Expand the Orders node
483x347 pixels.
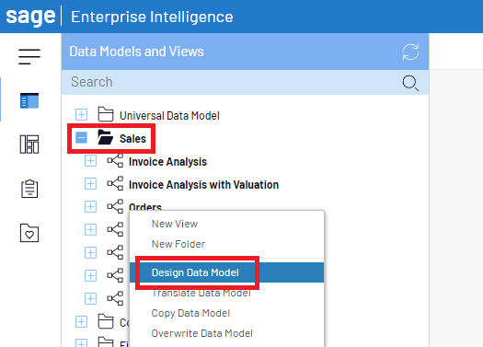(x=90, y=206)
